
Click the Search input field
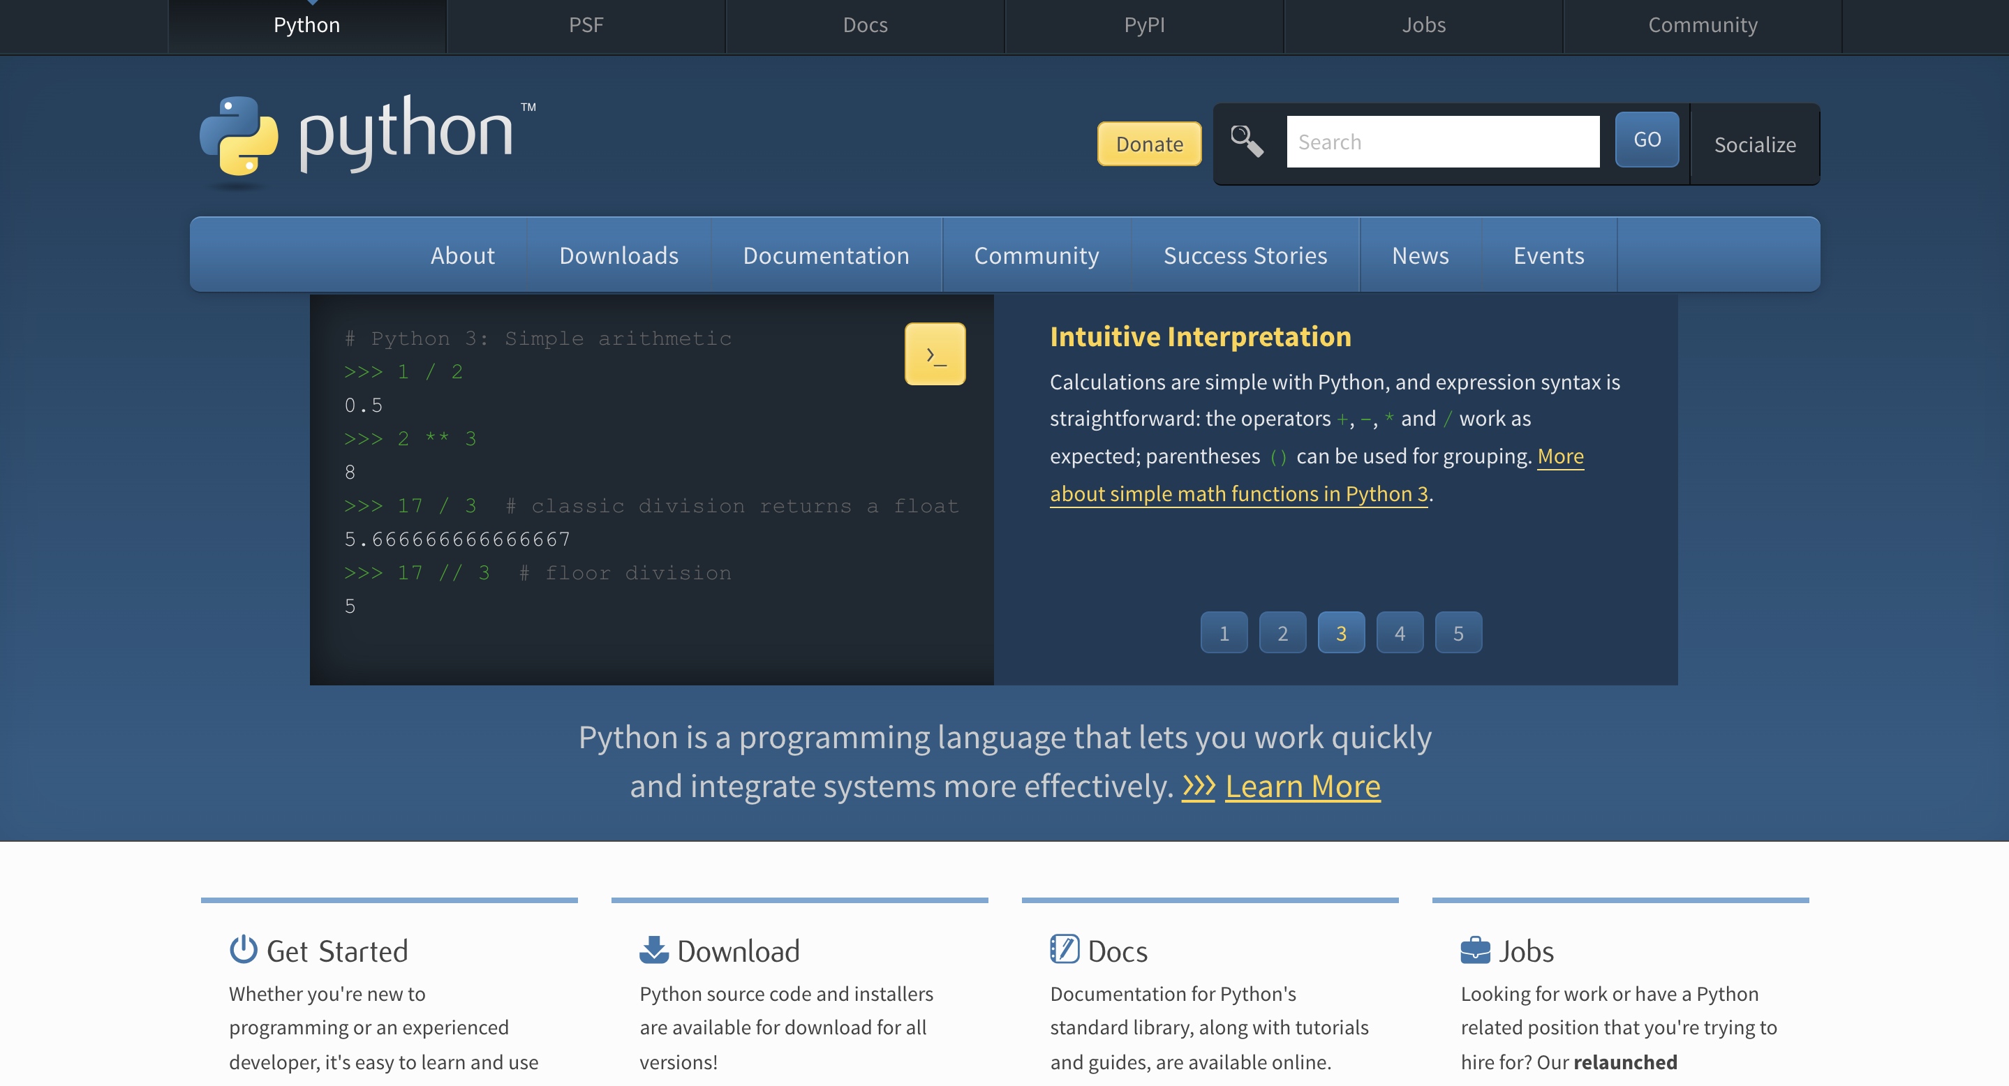pos(1443,142)
